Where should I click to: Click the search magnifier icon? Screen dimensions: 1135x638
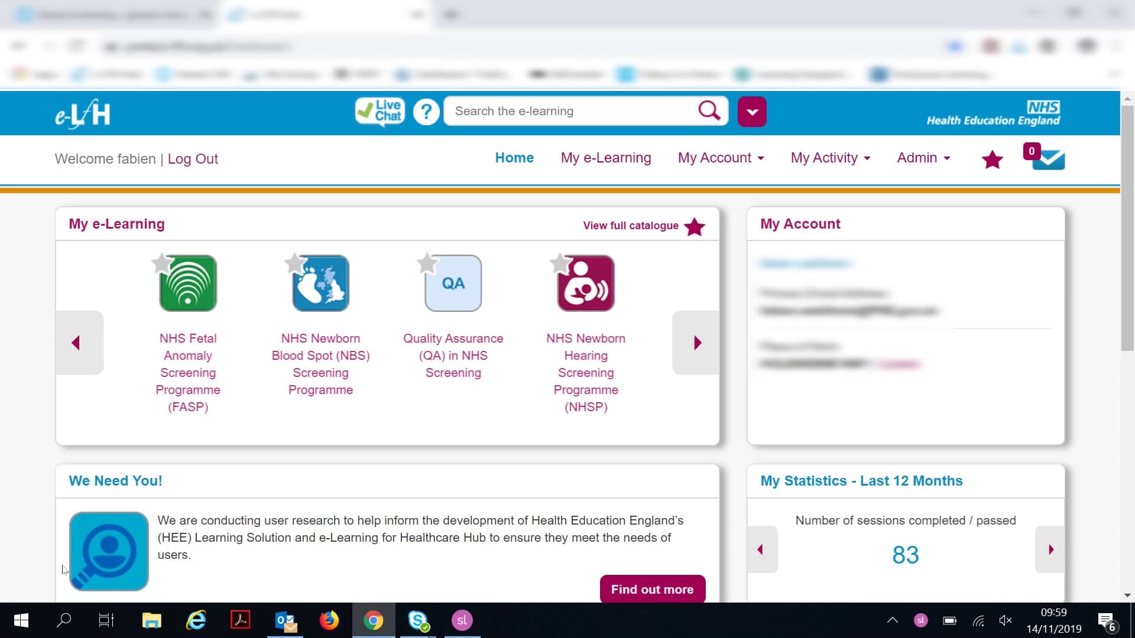click(708, 110)
